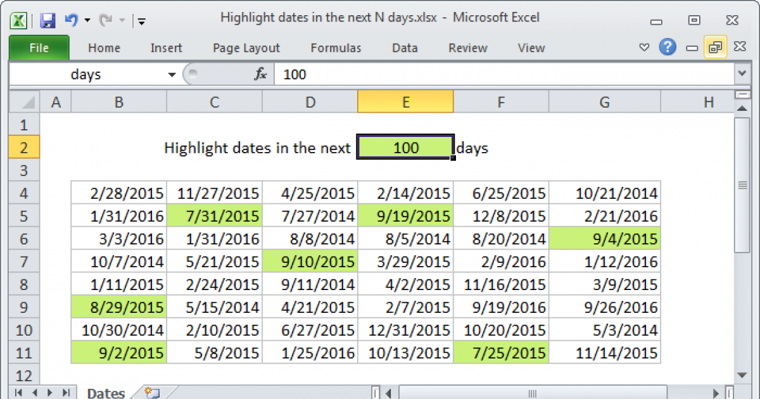Image resolution: width=760 pixels, height=399 pixels.
Task: Click the last-sheet navigation icon
Action: click(66, 393)
